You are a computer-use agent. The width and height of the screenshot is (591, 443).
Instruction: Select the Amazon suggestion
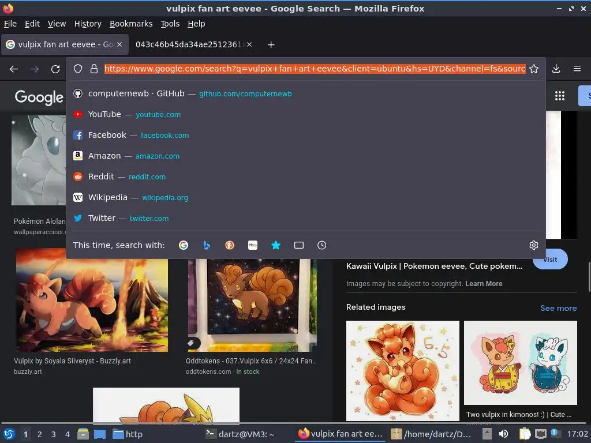pyautogui.click(x=305, y=156)
